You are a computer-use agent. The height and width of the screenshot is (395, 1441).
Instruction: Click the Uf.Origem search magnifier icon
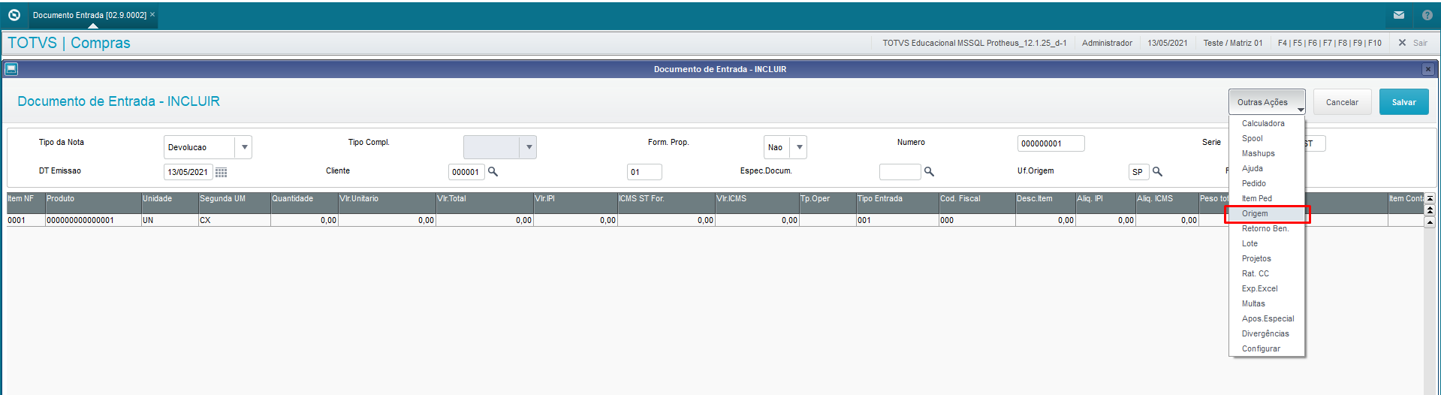[x=1157, y=172]
